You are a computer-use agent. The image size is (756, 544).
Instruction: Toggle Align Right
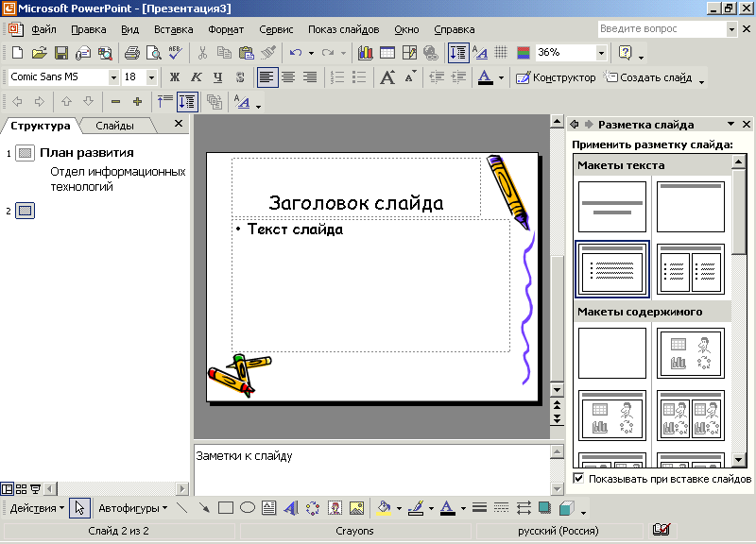point(310,77)
